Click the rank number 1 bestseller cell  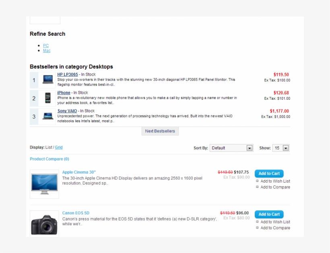[34, 80]
